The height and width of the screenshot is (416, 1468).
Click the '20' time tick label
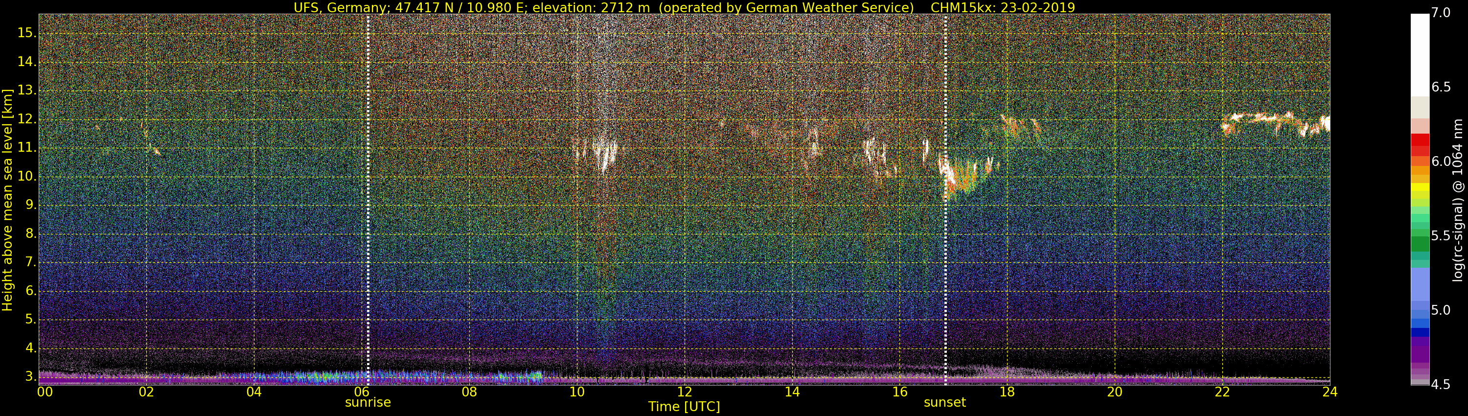[x=1115, y=392]
